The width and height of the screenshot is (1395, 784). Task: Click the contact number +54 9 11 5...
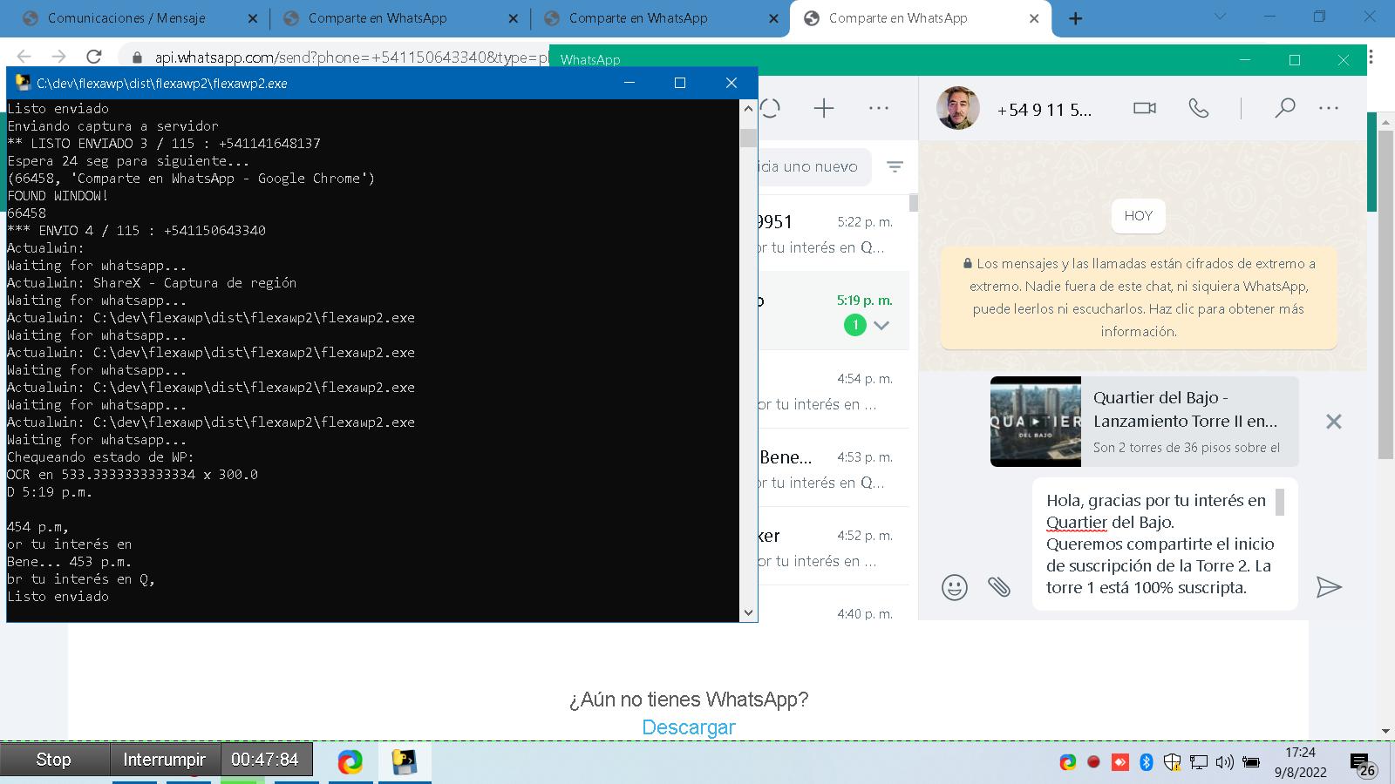click(1044, 110)
